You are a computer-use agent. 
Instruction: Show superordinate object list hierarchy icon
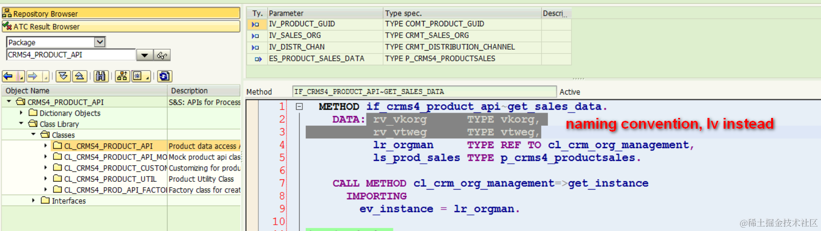tap(122, 76)
